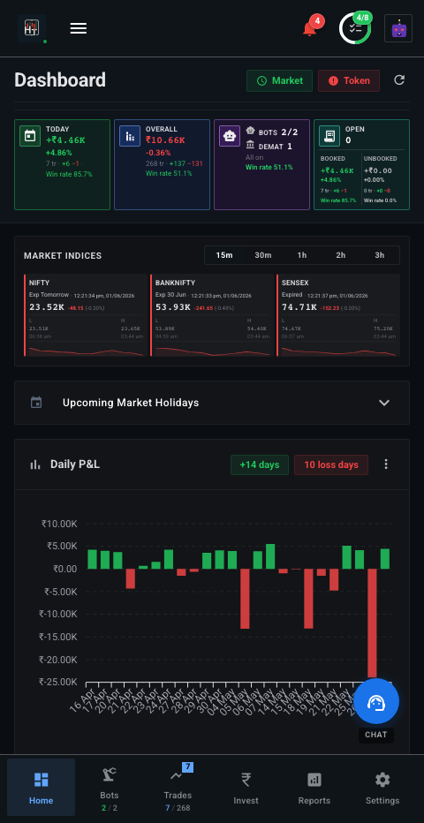Open the BANKNIFTY index card
The width and height of the screenshot is (424, 823).
pos(212,315)
